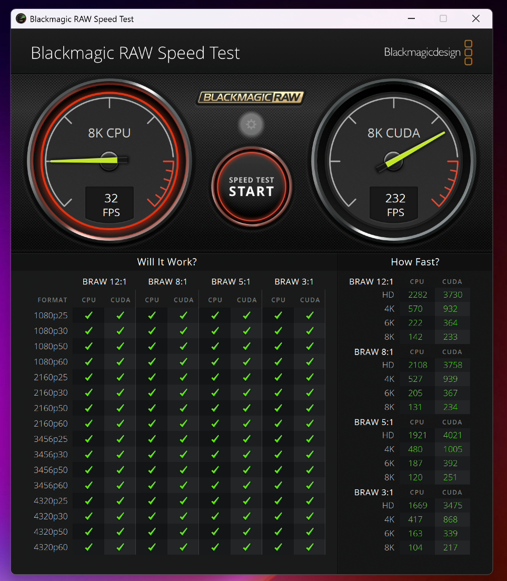Click the BRAW 5:1 8K CPU value 120

pos(415,478)
